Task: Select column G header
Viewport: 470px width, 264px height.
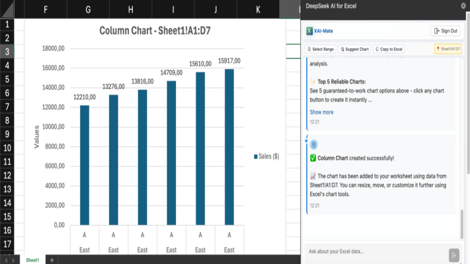Action: [88, 10]
